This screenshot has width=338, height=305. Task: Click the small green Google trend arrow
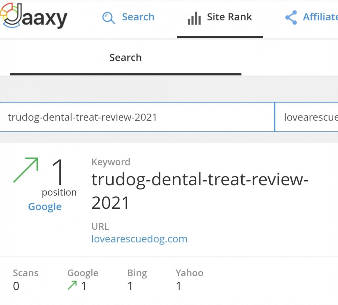pyautogui.click(x=72, y=285)
